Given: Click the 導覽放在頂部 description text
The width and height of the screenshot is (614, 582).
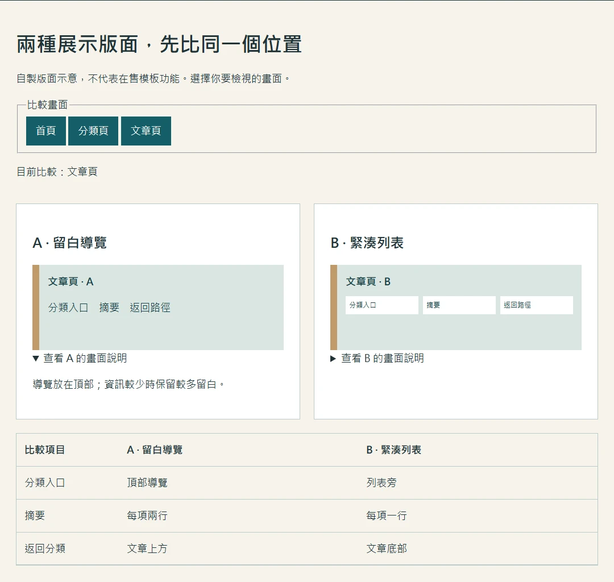Looking at the screenshot, I should [128, 384].
